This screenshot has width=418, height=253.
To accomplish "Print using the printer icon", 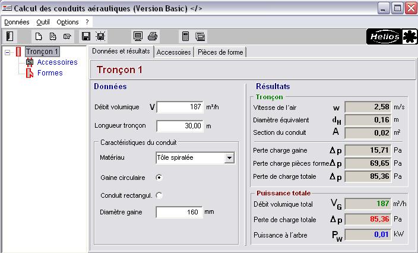I will [153, 36].
